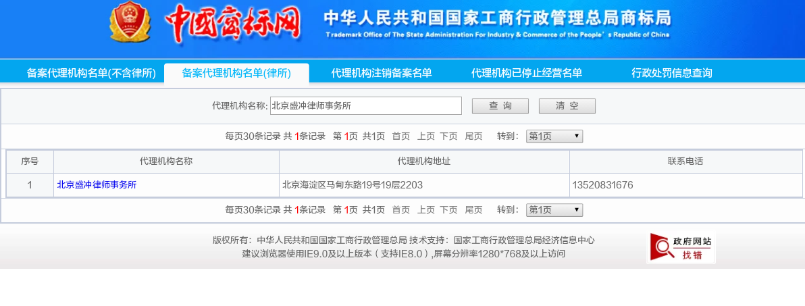This screenshot has height=306, width=805.
Task: Open 北京盛冲律师事务所 agency link in table
Action: 97,185
